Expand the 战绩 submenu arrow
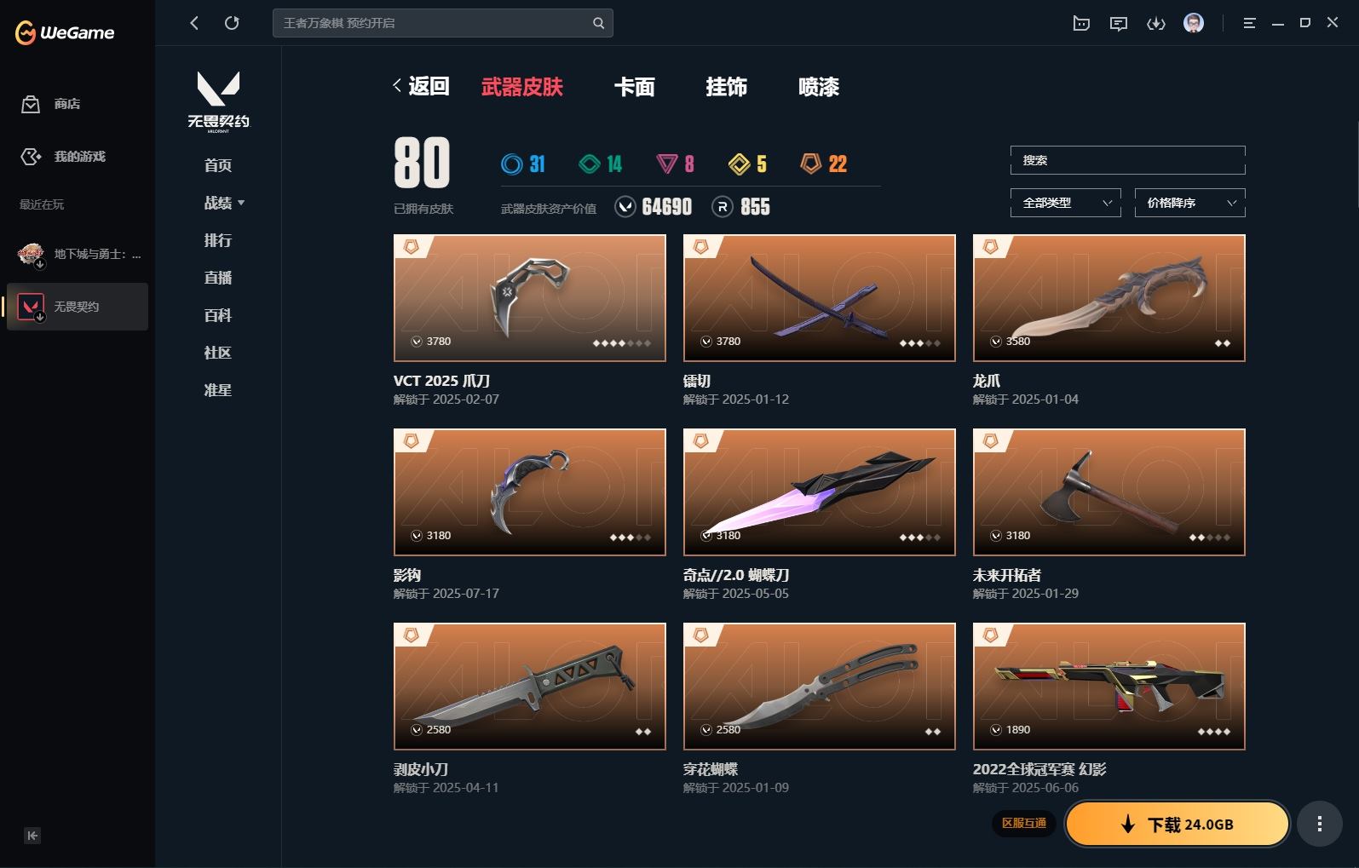The image size is (1359, 868). tap(241, 203)
